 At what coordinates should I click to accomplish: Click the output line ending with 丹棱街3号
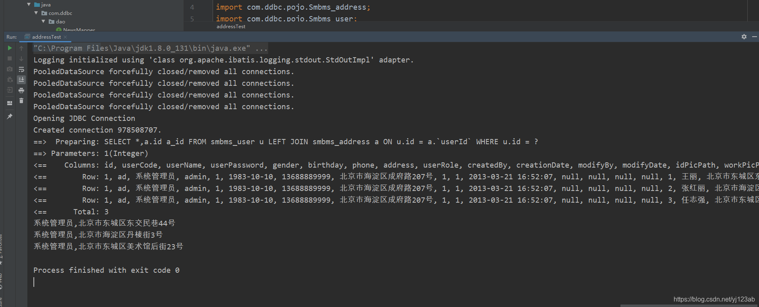[98, 235]
